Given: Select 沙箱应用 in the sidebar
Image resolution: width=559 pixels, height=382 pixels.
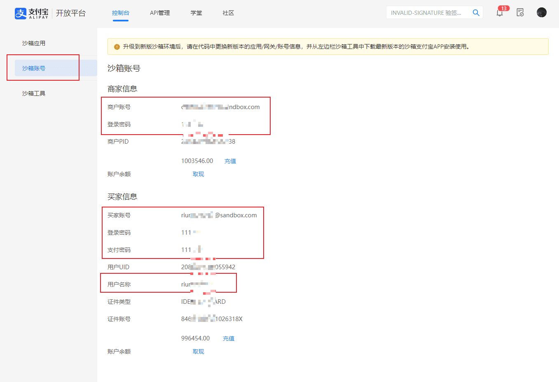Looking at the screenshot, I should (x=34, y=43).
